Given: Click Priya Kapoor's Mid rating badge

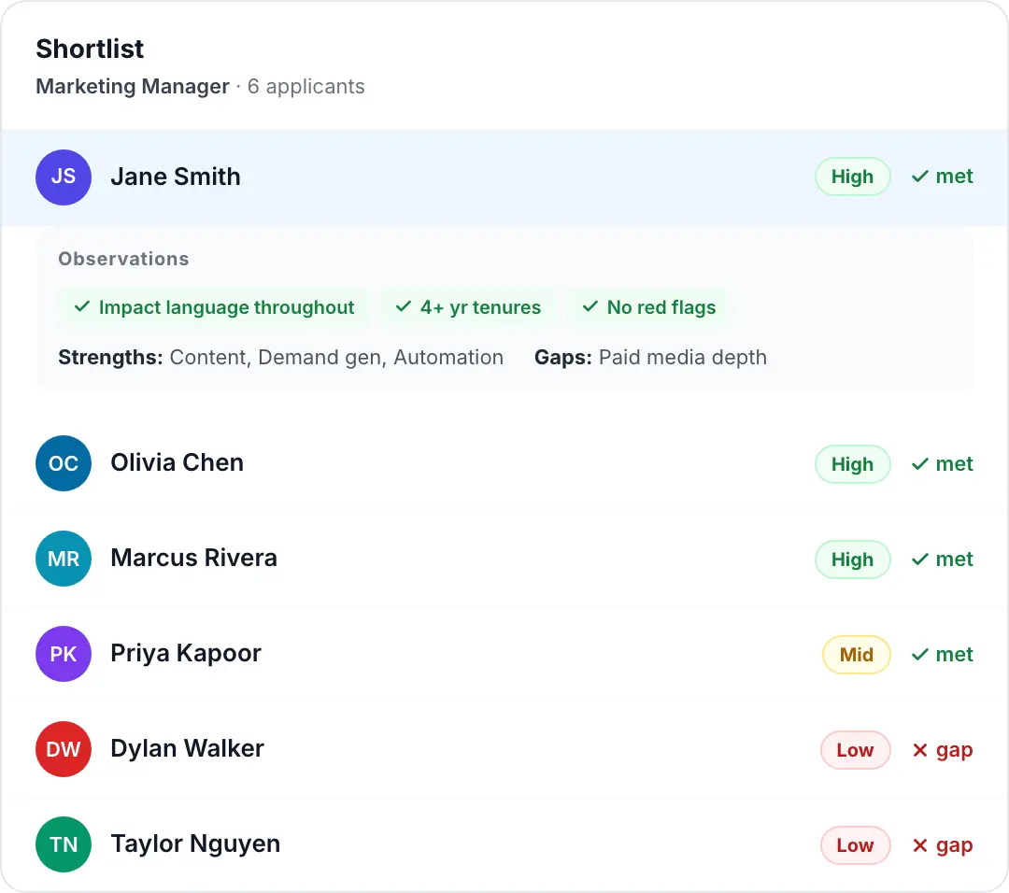Looking at the screenshot, I should click(856, 655).
